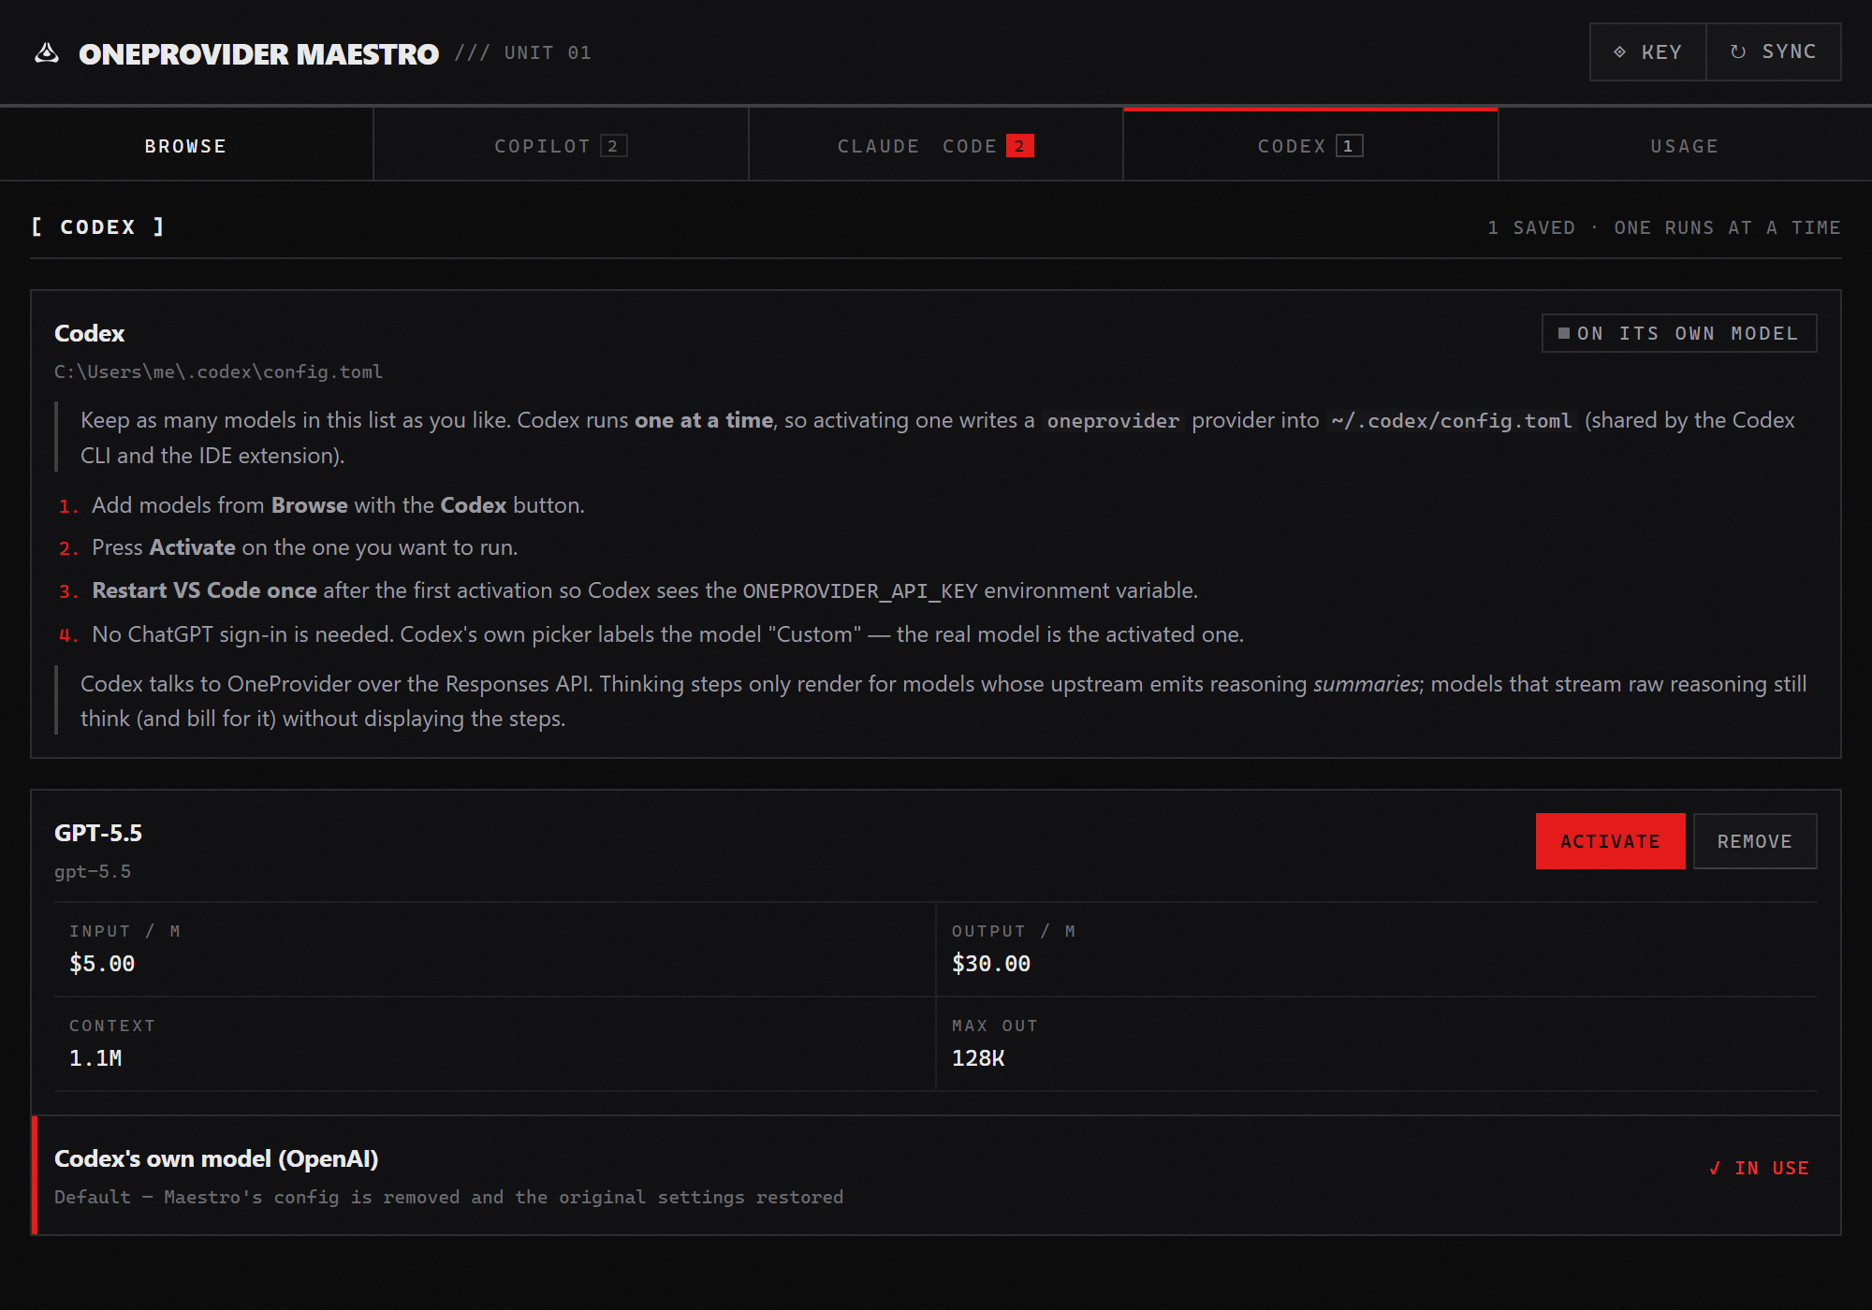The height and width of the screenshot is (1310, 1872).
Task: Click the SYNC button
Action: (x=1774, y=52)
